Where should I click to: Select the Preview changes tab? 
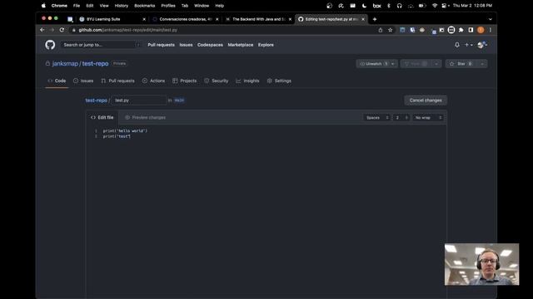tap(146, 117)
